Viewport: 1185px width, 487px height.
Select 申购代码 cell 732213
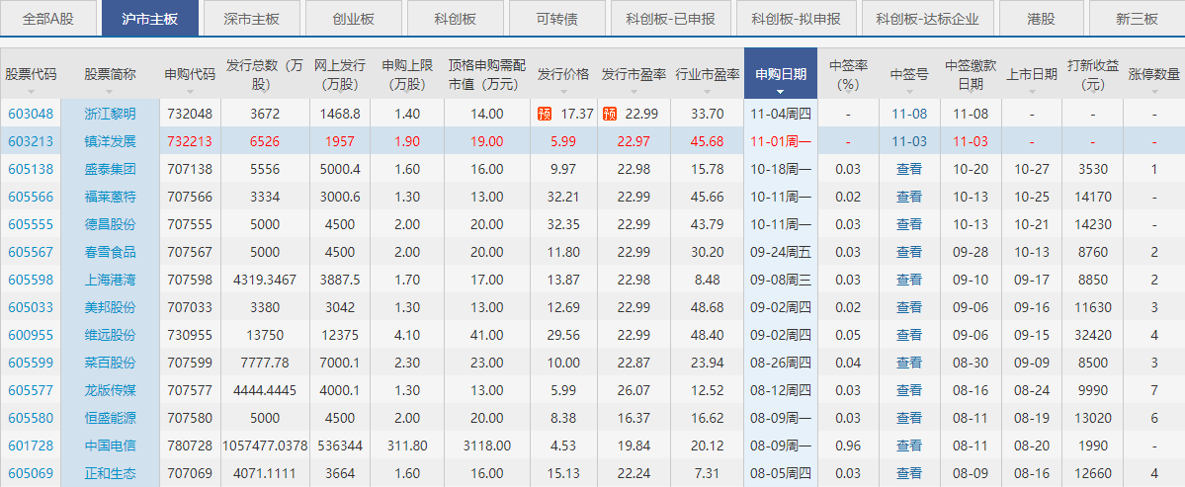pyautogui.click(x=190, y=142)
